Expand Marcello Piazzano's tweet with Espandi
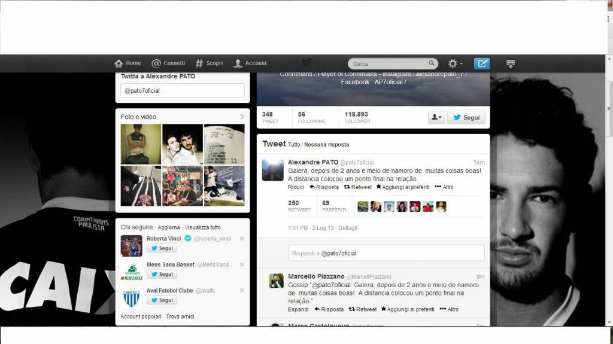 (x=298, y=309)
